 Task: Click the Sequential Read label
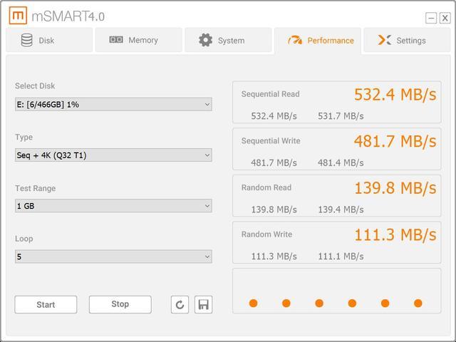(x=271, y=94)
